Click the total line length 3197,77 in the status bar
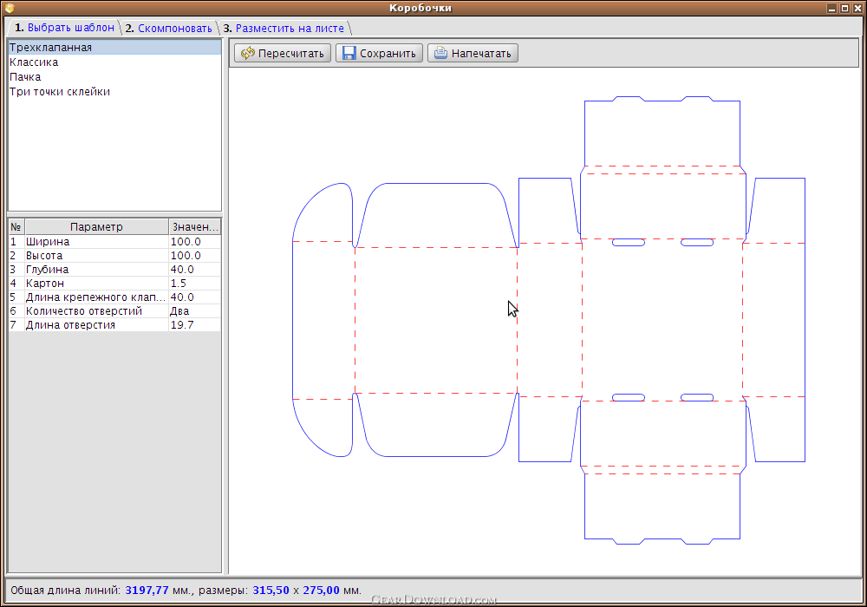Image resolution: width=867 pixels, height=607 pixels. tap(147, 590)
